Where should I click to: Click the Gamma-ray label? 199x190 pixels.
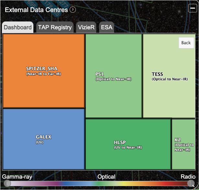[x=17, y=177]
